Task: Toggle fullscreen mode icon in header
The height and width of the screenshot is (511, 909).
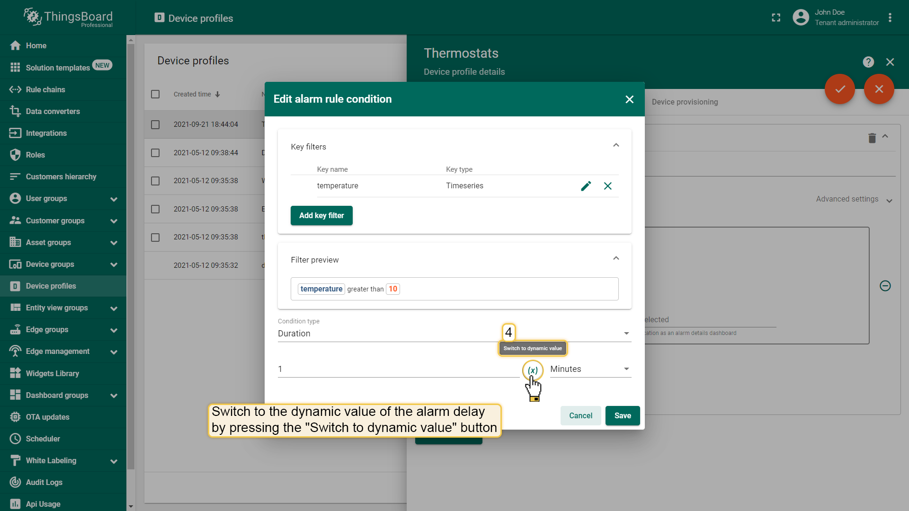Action: 776,18
